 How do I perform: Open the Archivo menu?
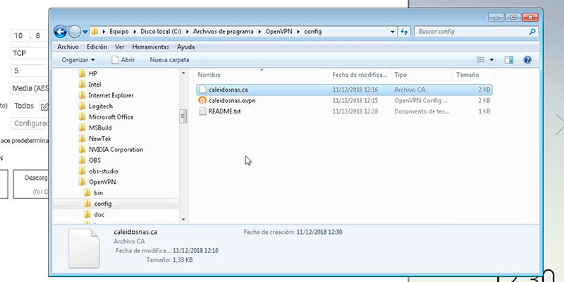pos(68,47)
